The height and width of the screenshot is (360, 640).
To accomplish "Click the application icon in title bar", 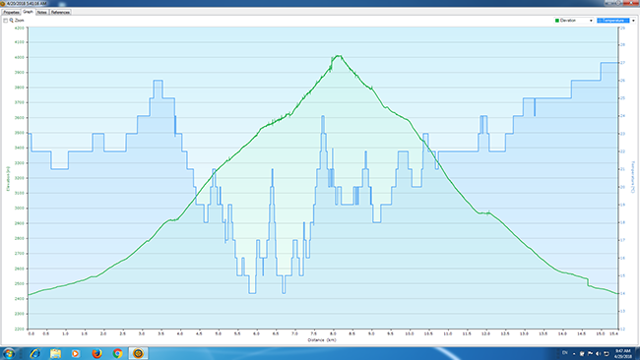I will point(3,3).
